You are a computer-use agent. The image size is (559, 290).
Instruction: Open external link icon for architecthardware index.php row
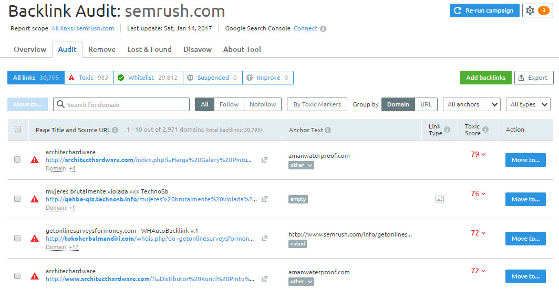pyautogui.click(x=264, y=160)
